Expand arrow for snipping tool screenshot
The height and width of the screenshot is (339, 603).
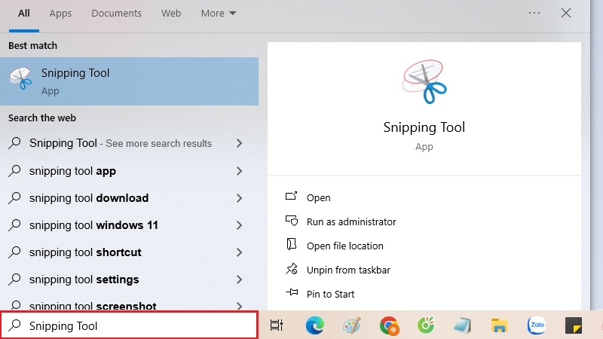tap(239, 306)
